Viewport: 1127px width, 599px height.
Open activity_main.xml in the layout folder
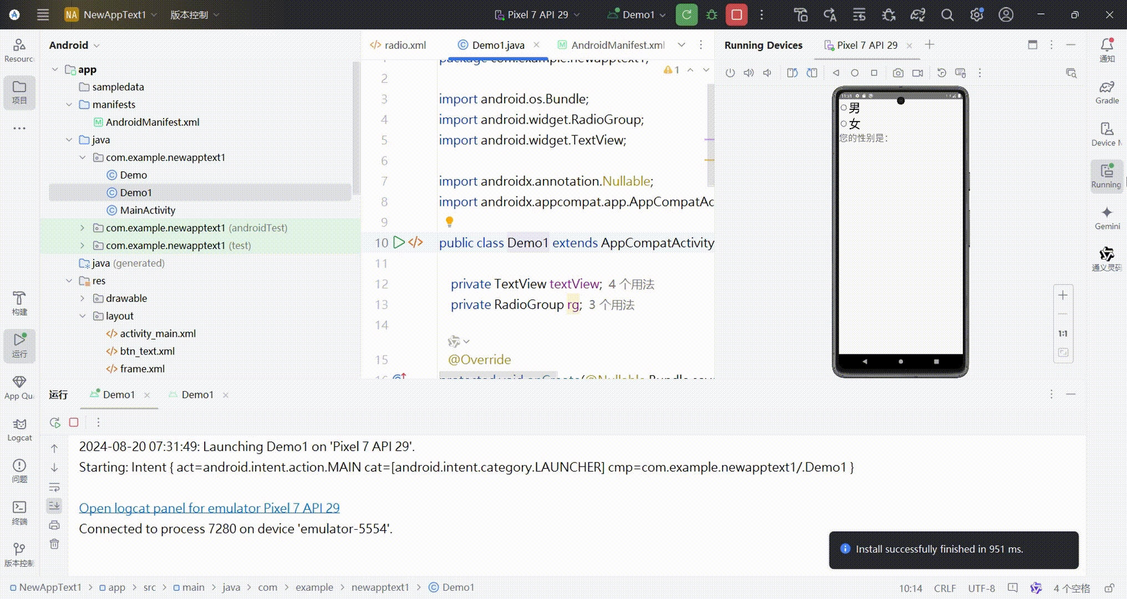coord(158,333)
